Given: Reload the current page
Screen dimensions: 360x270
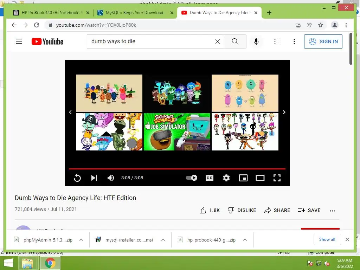Looking at the screenshot, I should 37,25.
